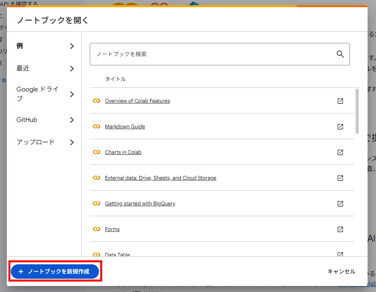Open the Charts in Colab link
This screenshot has width=376, height=292.
pos(123,152)
